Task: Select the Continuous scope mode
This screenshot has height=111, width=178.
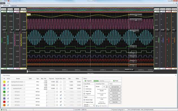Action: coord(84,89)
